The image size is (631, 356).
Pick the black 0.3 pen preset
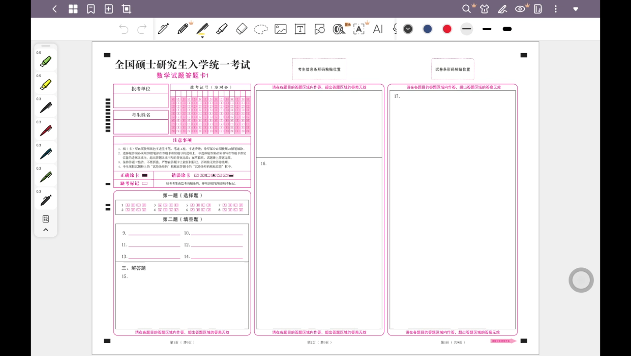tap(46, 107)
